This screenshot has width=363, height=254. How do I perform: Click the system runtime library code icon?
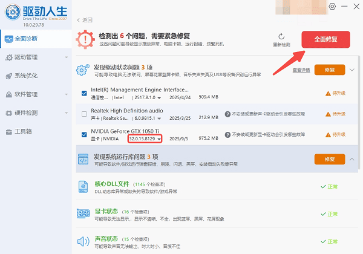82,159
